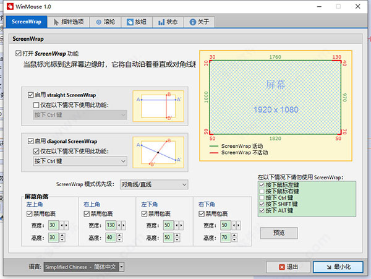This screenshot has height=279, width=371.
Task: Increase 左下角 高度 with up arrow
Action: click(x=177, y=235)
